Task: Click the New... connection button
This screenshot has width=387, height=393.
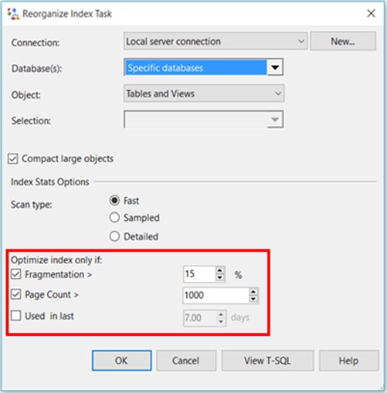Action: (343, 41)
